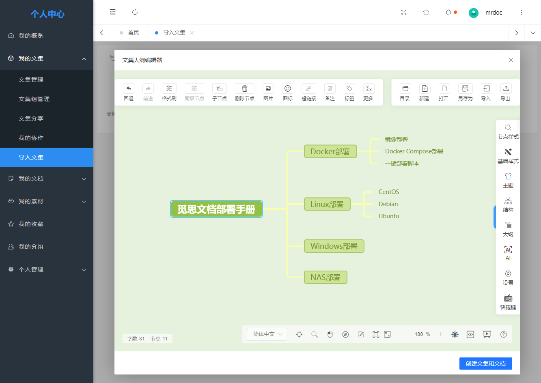The height and width of the screenshot is (383, 541).
Task: Click the 创建文集和文档 button
Action: click(485, 364)
